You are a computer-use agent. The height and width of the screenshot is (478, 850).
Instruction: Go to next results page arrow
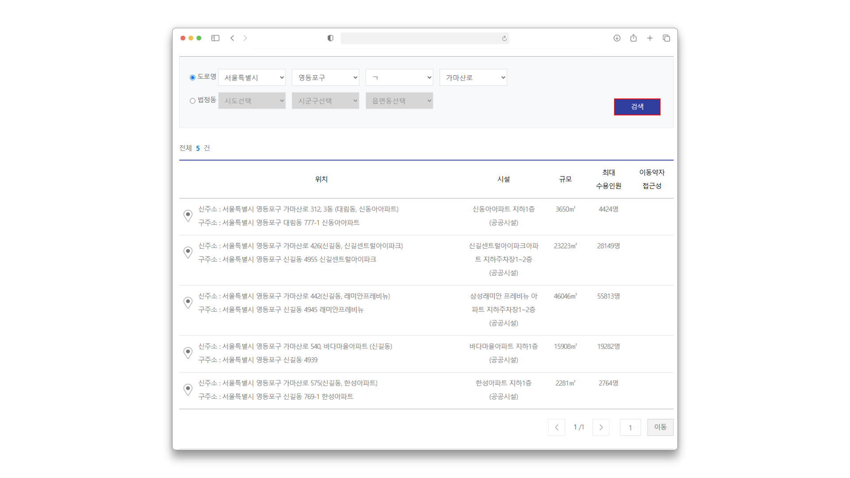(601, 427)
